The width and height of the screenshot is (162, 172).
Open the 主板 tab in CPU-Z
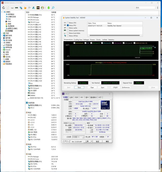(71, 97)
